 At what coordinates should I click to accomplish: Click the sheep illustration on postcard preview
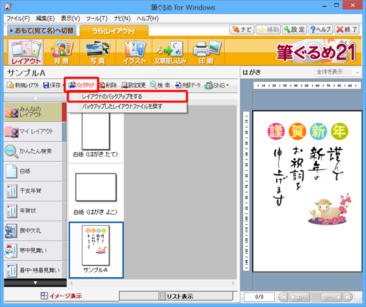tap(329, 209)
